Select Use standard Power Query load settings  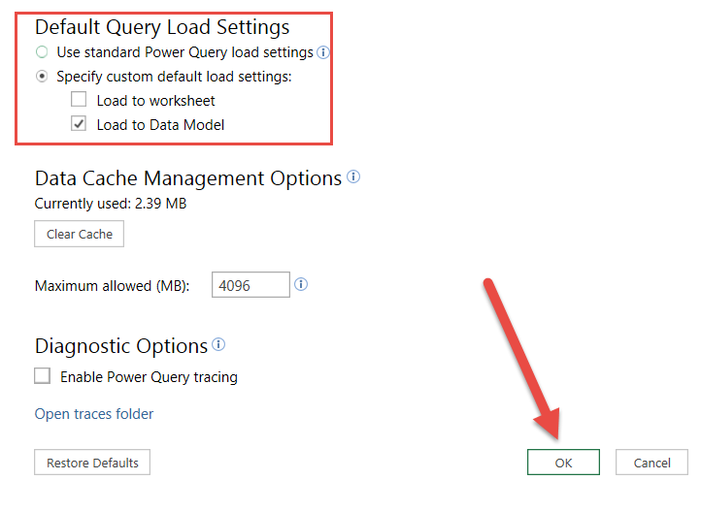pyautogui.click(x=42, y=52)
